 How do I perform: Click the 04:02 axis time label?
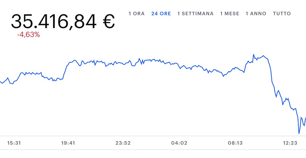[x=179, y=143]
